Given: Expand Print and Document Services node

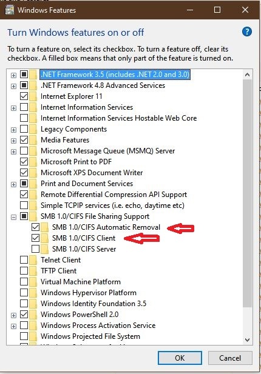Looking at the screenshot, I should [13, 185].
